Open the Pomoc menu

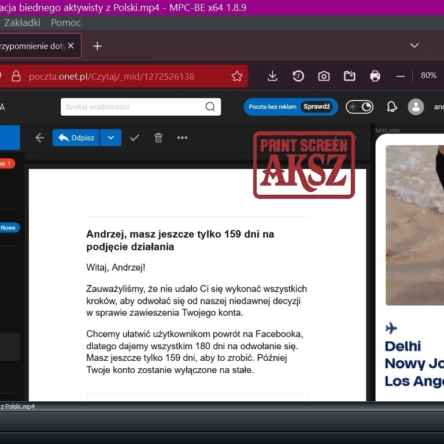[66, 23]
